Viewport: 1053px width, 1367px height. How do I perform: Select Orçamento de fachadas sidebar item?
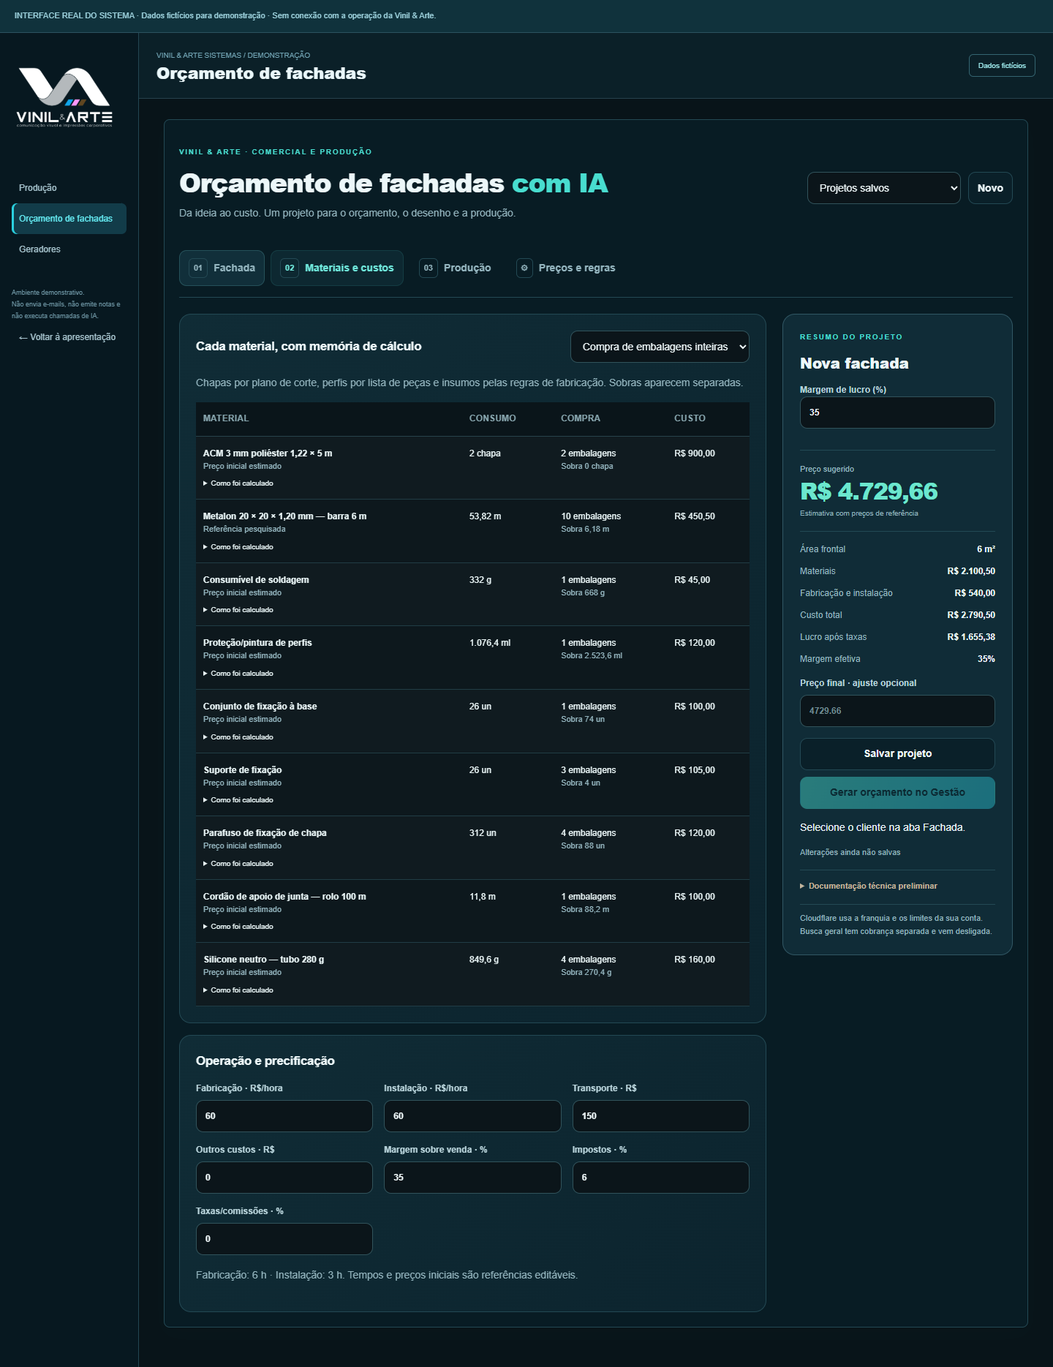click(x=69, y=219)
